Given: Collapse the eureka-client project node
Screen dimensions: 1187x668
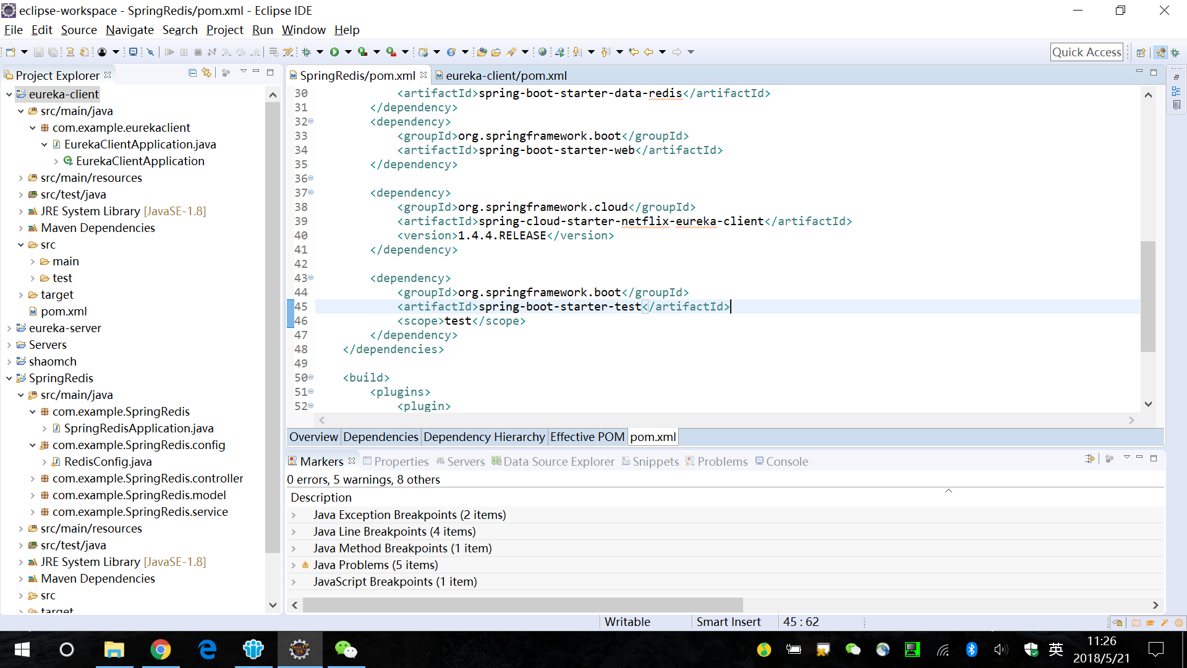Looking at the screenshot, I should click(x=9, y=95).
